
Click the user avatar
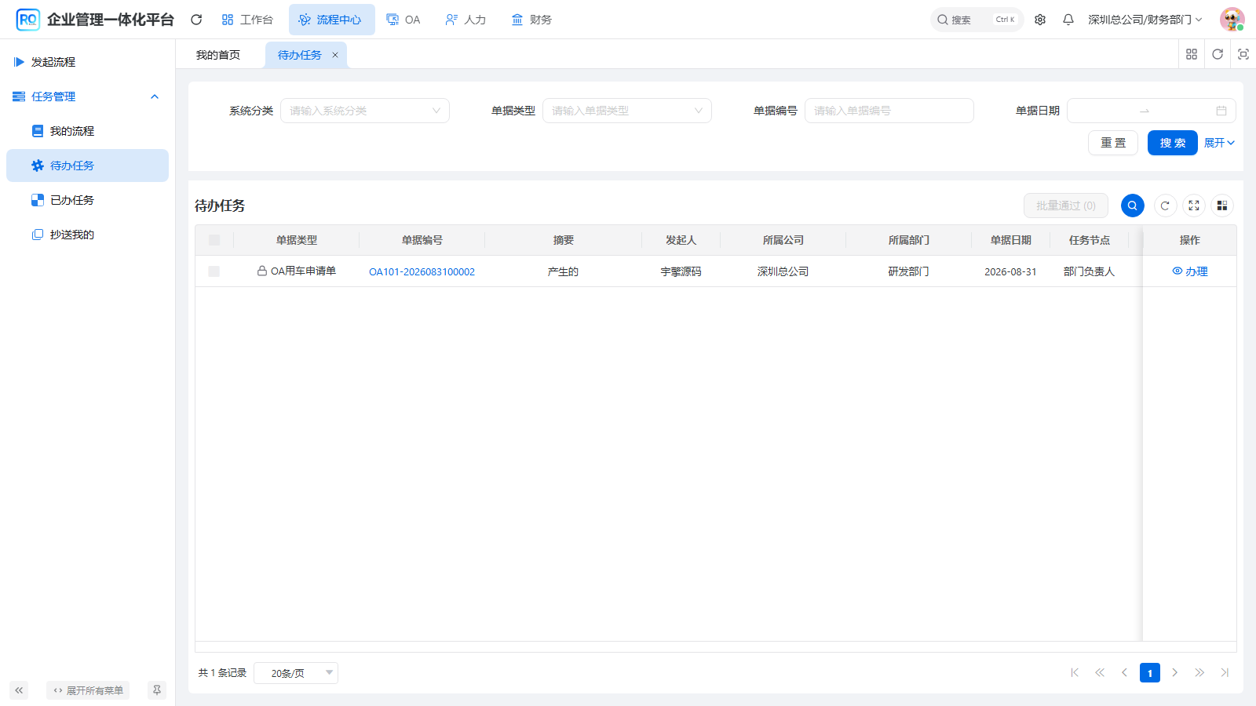point(1232,20)
